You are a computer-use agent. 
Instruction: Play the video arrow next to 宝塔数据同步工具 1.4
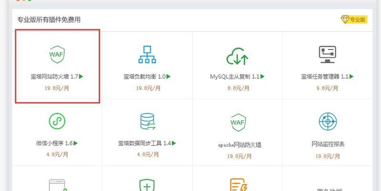174,143
